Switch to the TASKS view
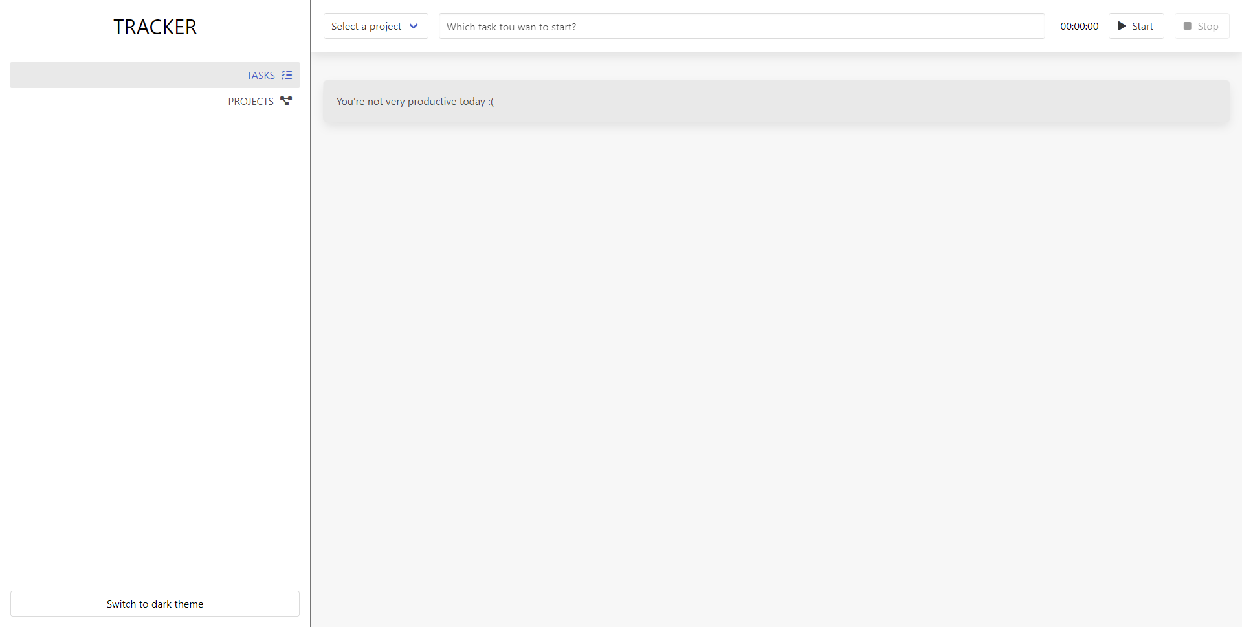 260,75
